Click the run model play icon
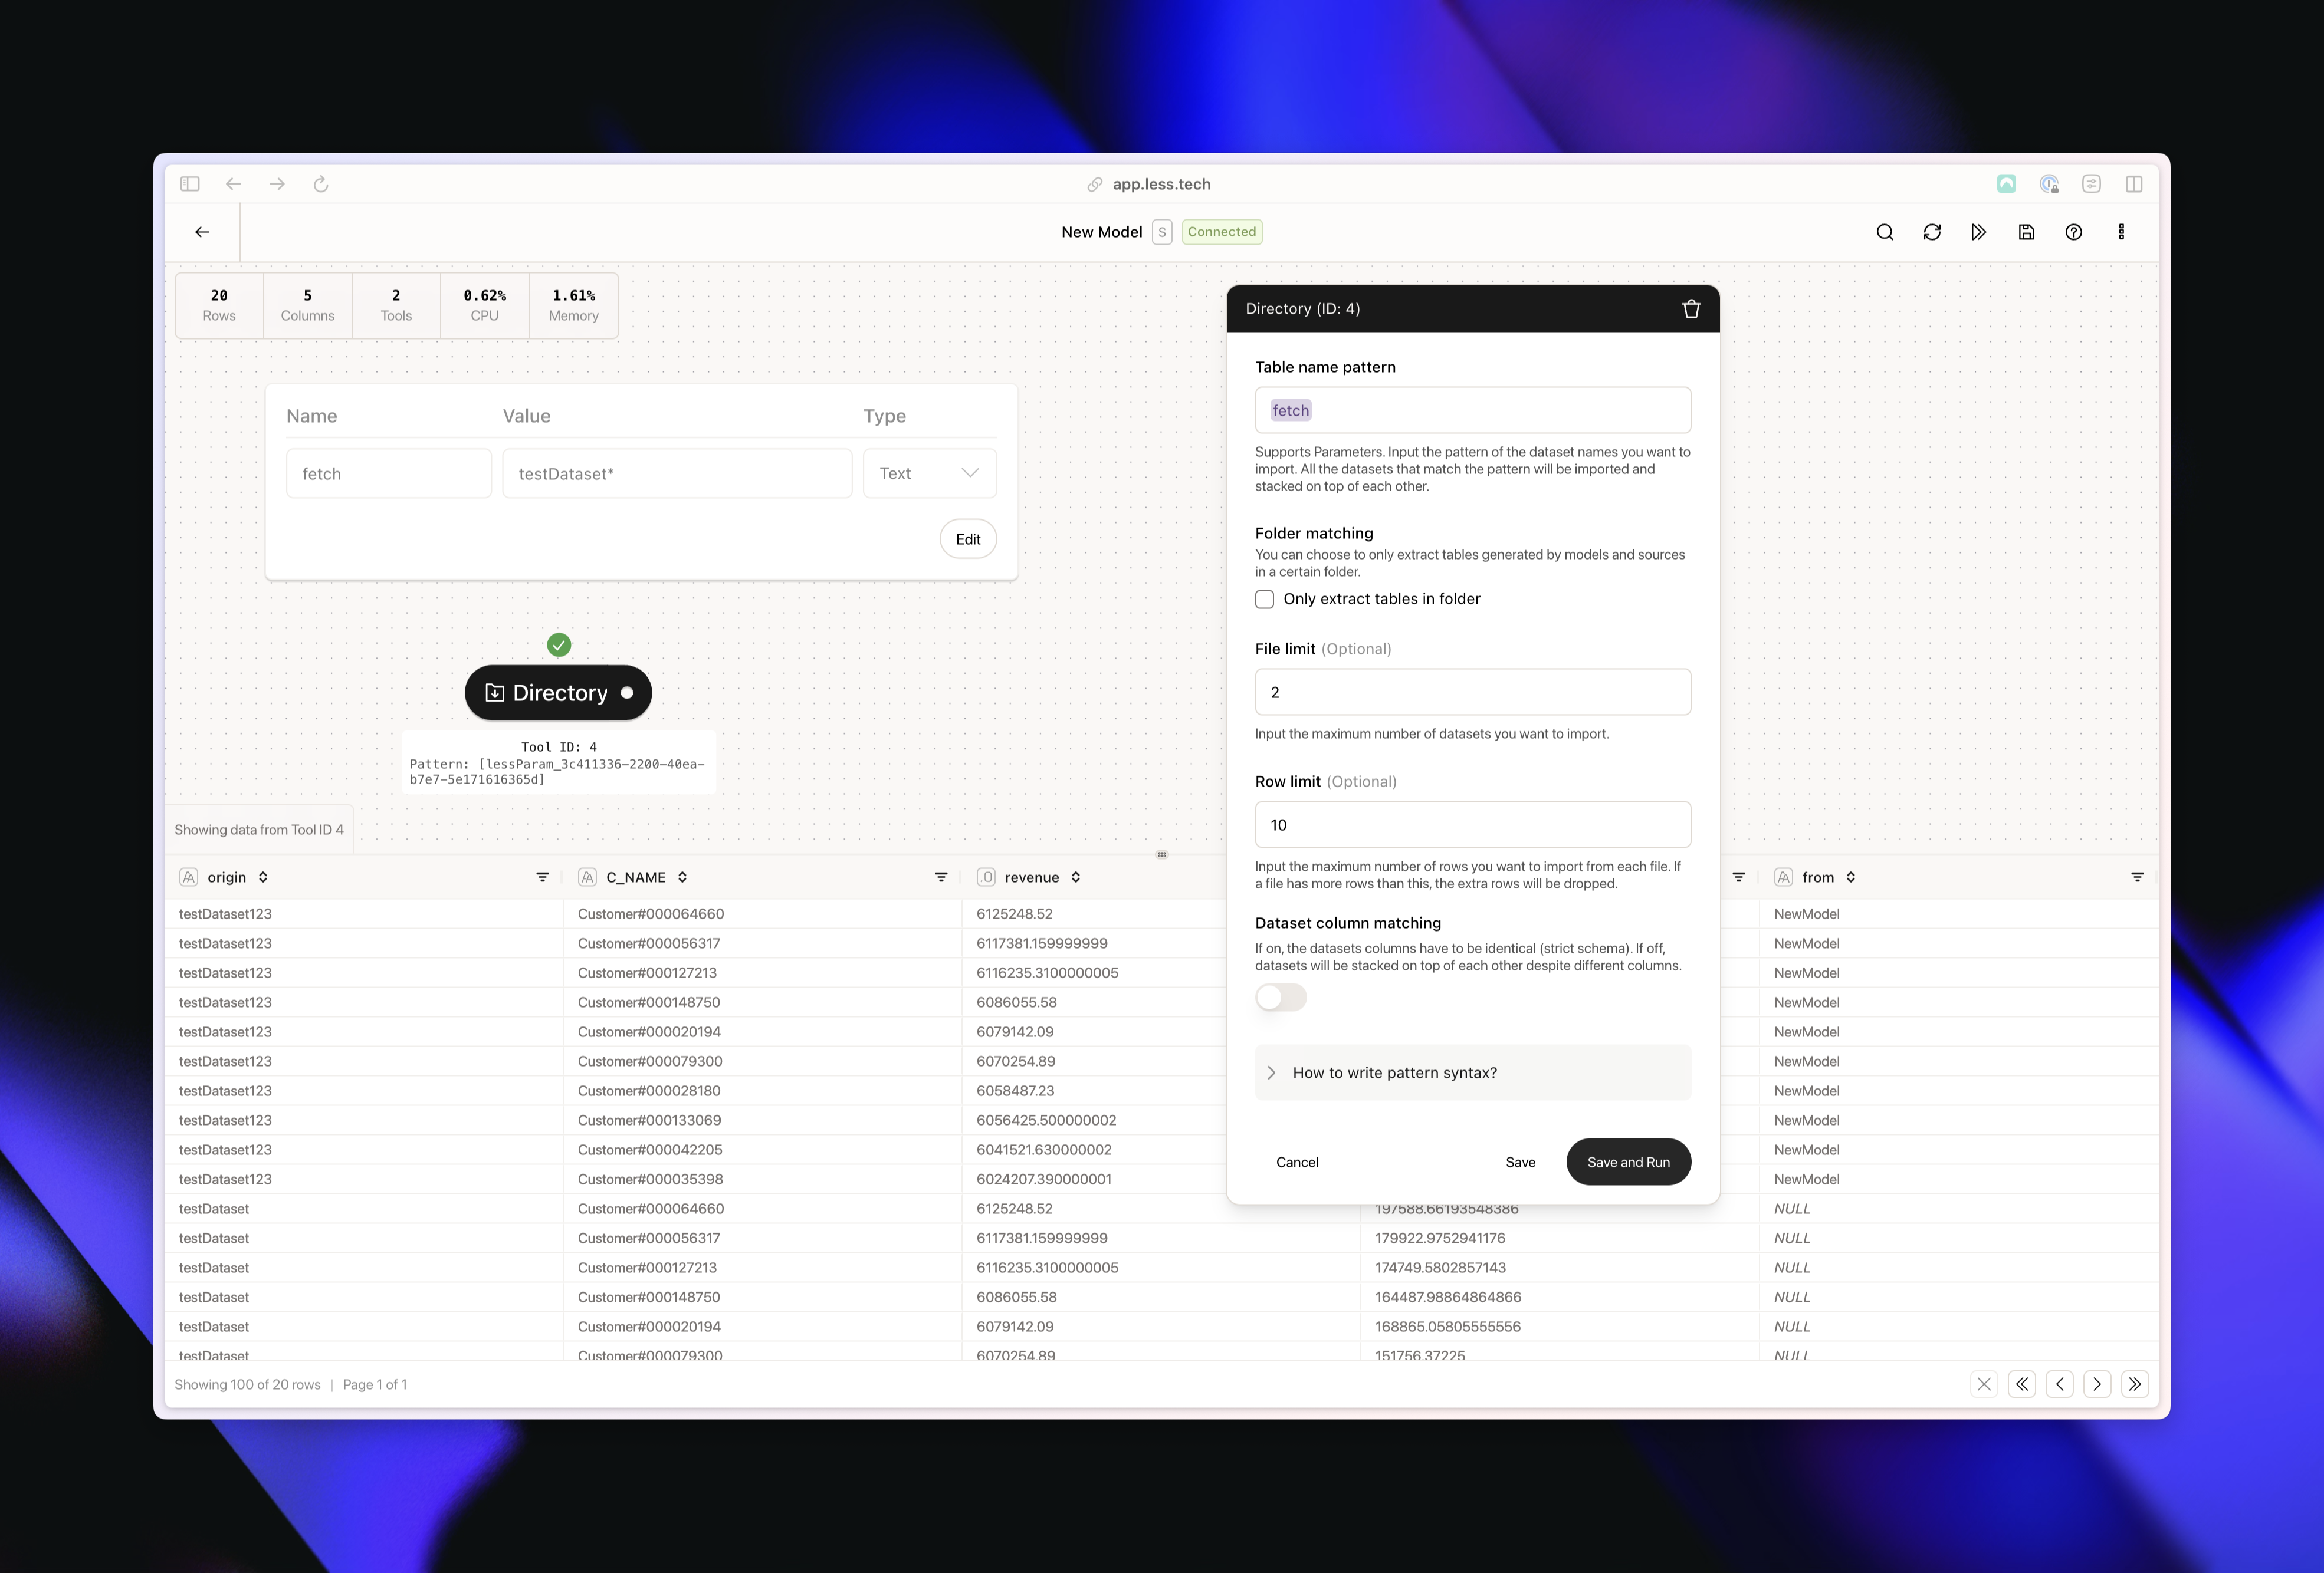This screenshot has height=1573, width=2324. coord(1978,232)
